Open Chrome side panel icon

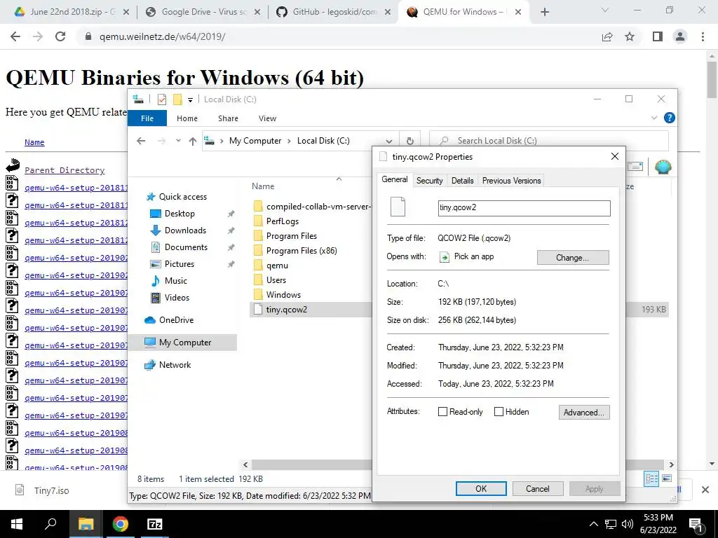[x=658, y=36]
